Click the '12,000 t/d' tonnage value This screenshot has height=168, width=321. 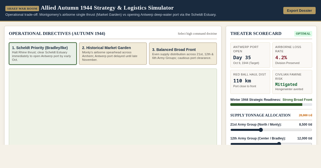tap(305, 138)
